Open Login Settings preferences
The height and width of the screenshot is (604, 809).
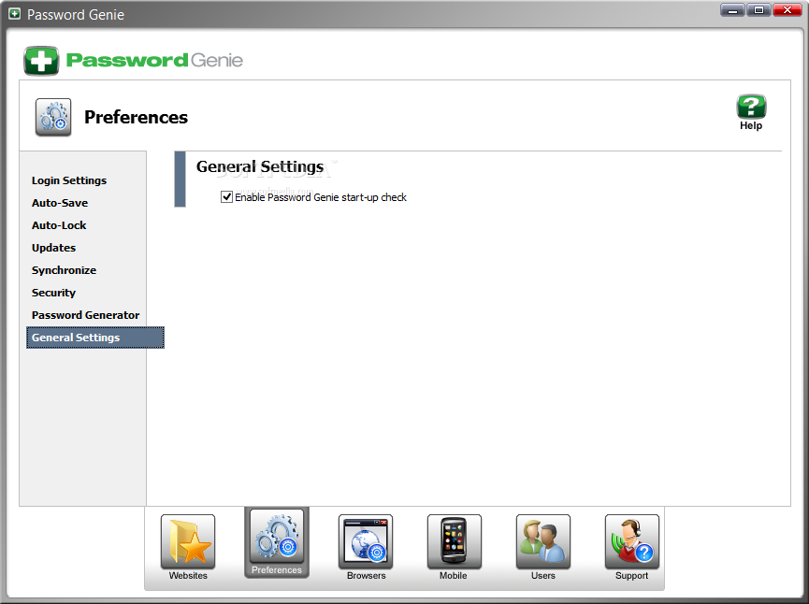pos(69,180)
